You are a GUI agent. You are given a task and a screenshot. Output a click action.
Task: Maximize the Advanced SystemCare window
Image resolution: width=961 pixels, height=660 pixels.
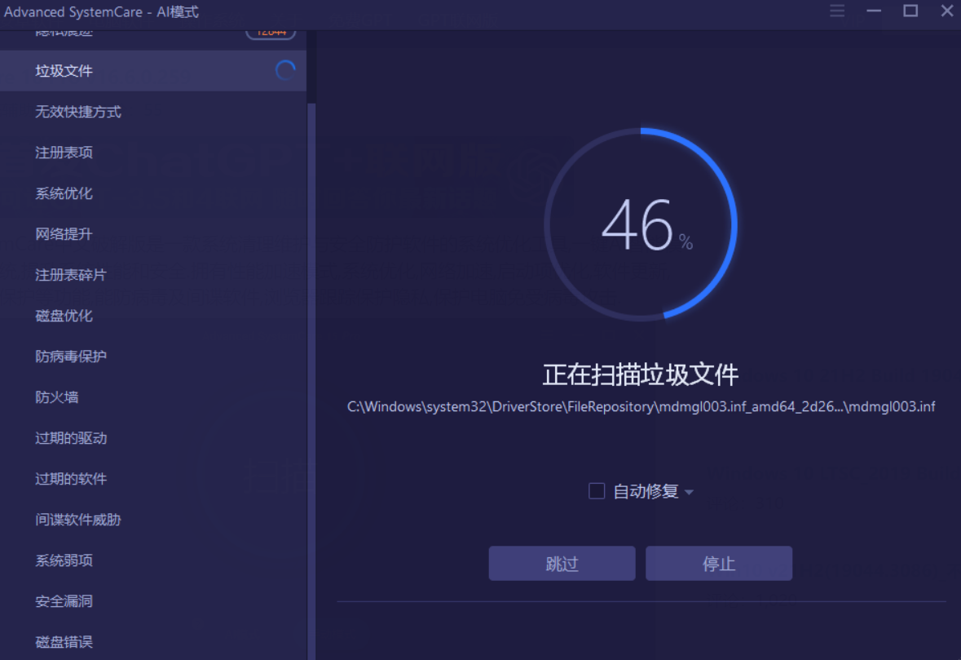point(910,11)
